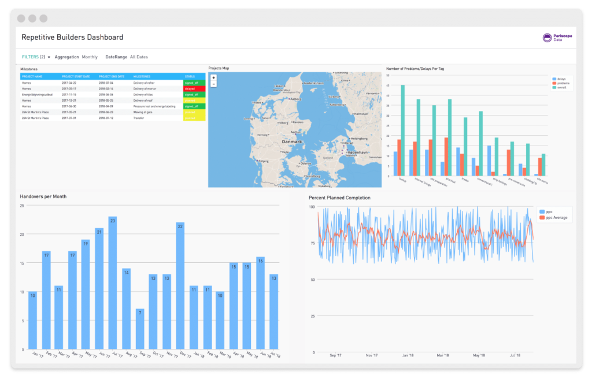
Task: Sort table by Project Name column header
Action: 32,76
